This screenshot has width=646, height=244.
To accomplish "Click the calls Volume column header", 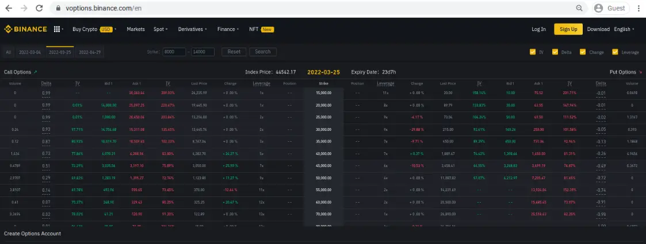I will coord(15,83).
